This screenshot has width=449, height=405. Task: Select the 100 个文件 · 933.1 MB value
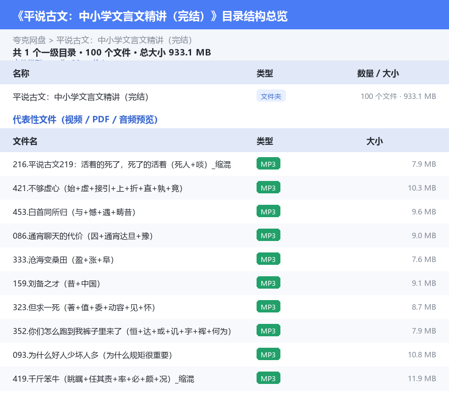398,96
